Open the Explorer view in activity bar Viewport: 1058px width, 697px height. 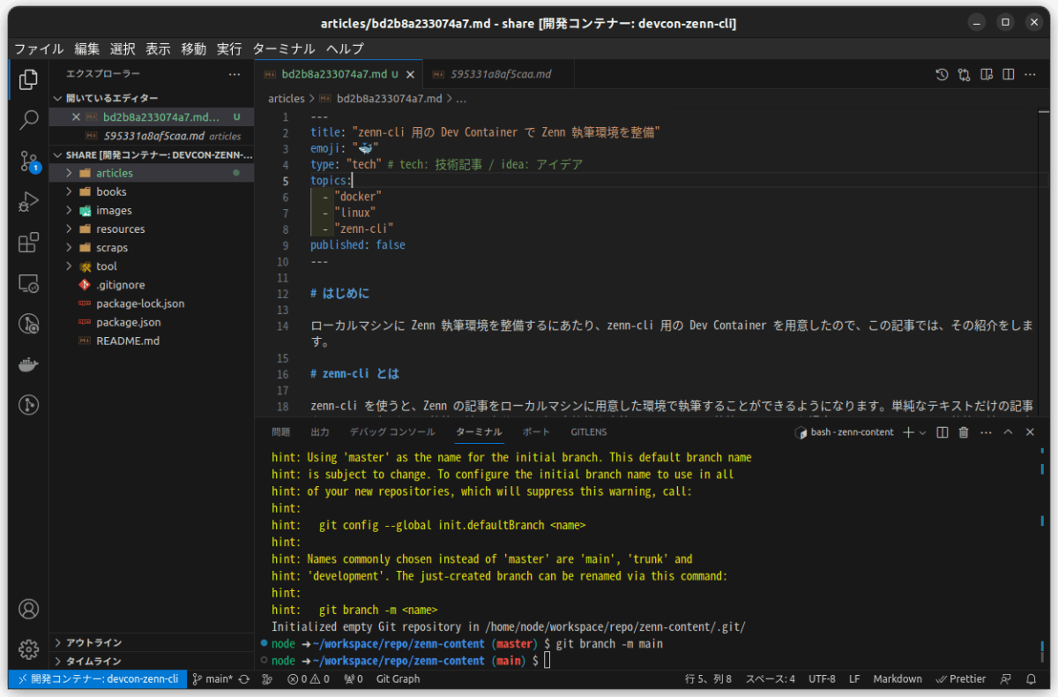click(x=28, y=79)
